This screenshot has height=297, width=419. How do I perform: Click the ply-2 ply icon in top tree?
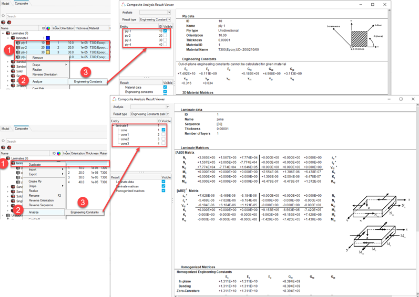(x=18, y=48)
